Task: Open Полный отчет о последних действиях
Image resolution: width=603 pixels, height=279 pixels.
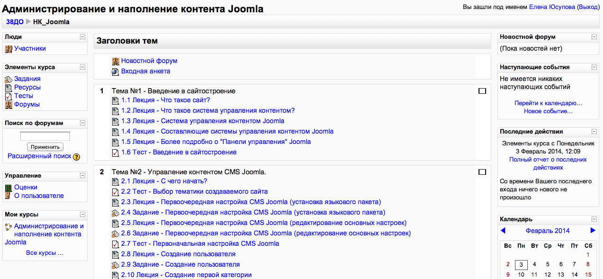Action: click(x=548, y=164)
